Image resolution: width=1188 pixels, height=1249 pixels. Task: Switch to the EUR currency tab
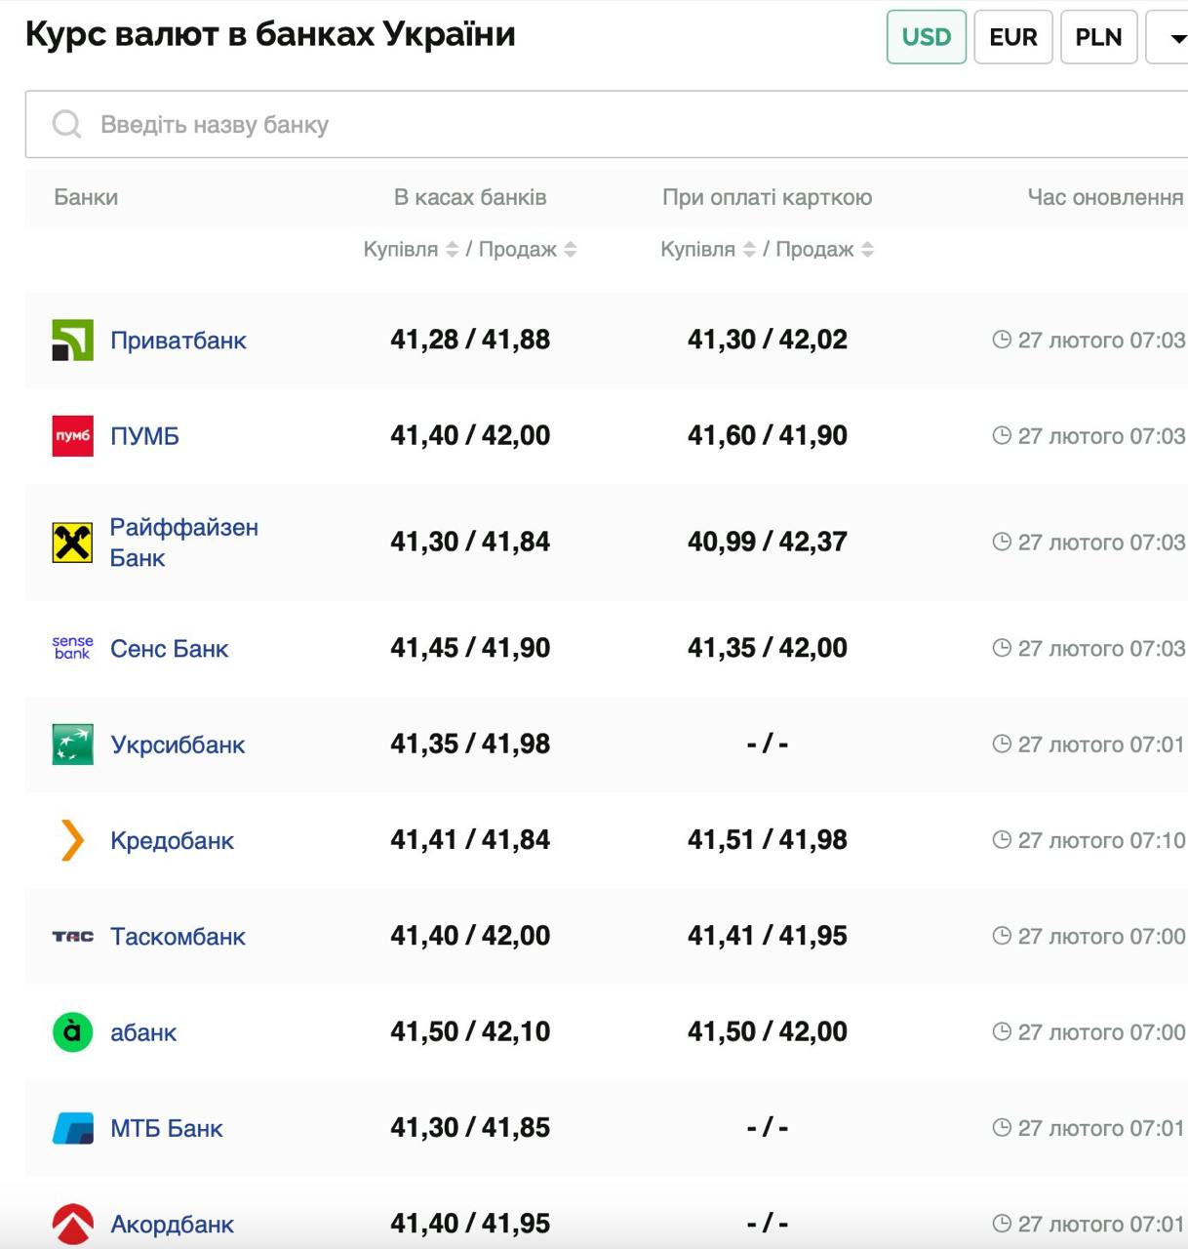1012,37
